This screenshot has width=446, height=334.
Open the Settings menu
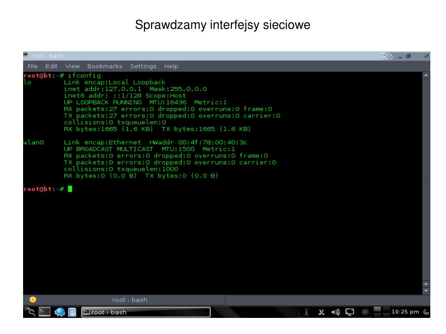143,66
